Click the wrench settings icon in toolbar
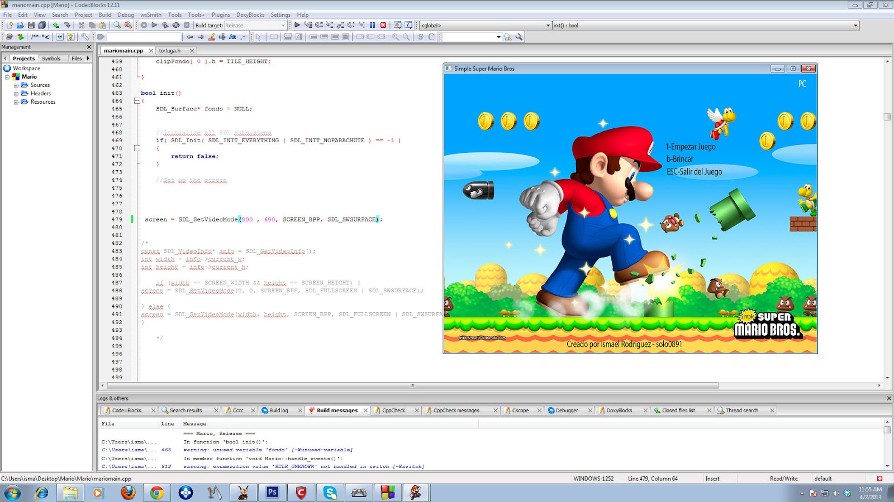894x502 pixels. 85,37
